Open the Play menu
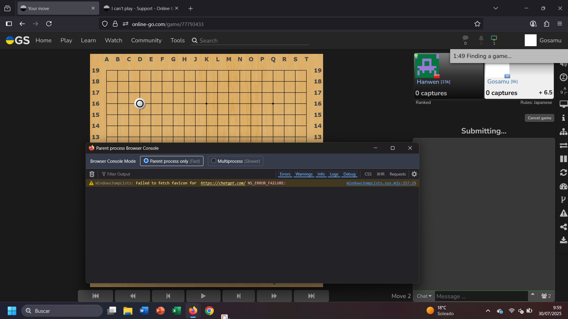 66,40
